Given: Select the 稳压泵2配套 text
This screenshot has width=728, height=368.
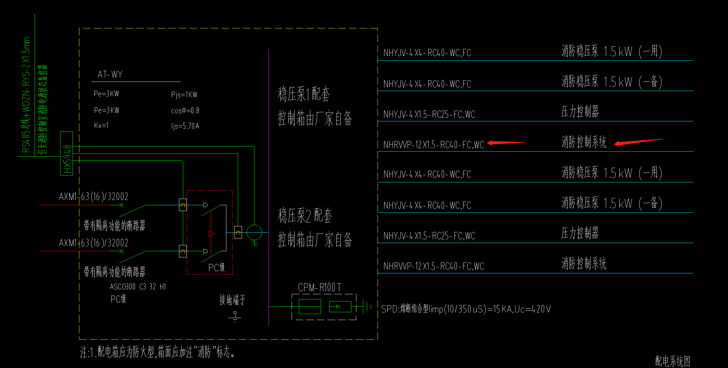Looking at the screenshot, I should pos(305,216).
